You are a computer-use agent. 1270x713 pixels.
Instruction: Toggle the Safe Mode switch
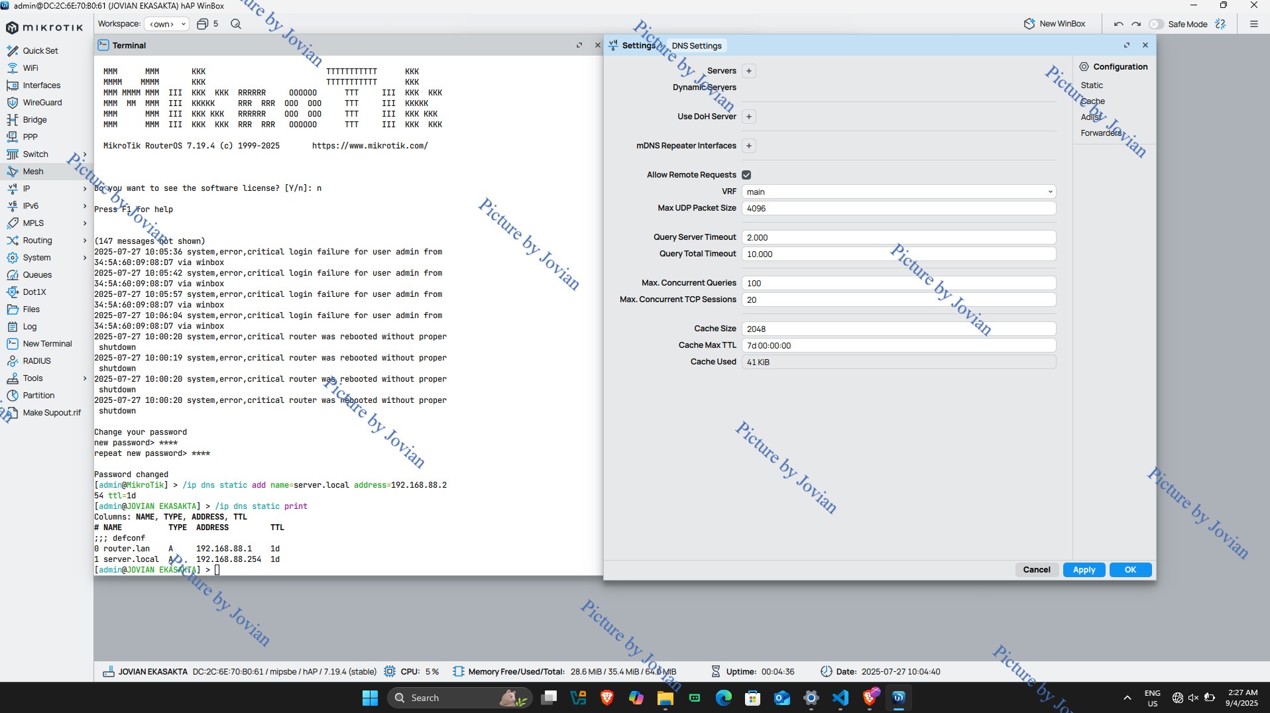(x=1157, y=24)
